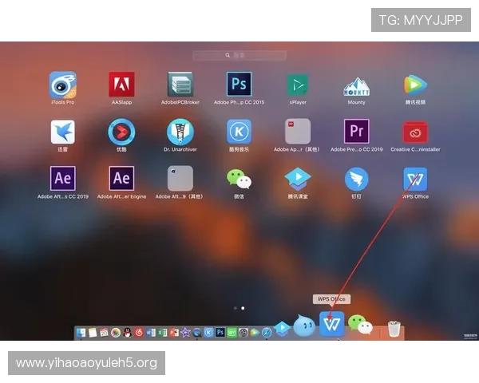
Task: Open NetEase Music red icon in Dock
Action: pyautogui.click(x=139, y=332)
